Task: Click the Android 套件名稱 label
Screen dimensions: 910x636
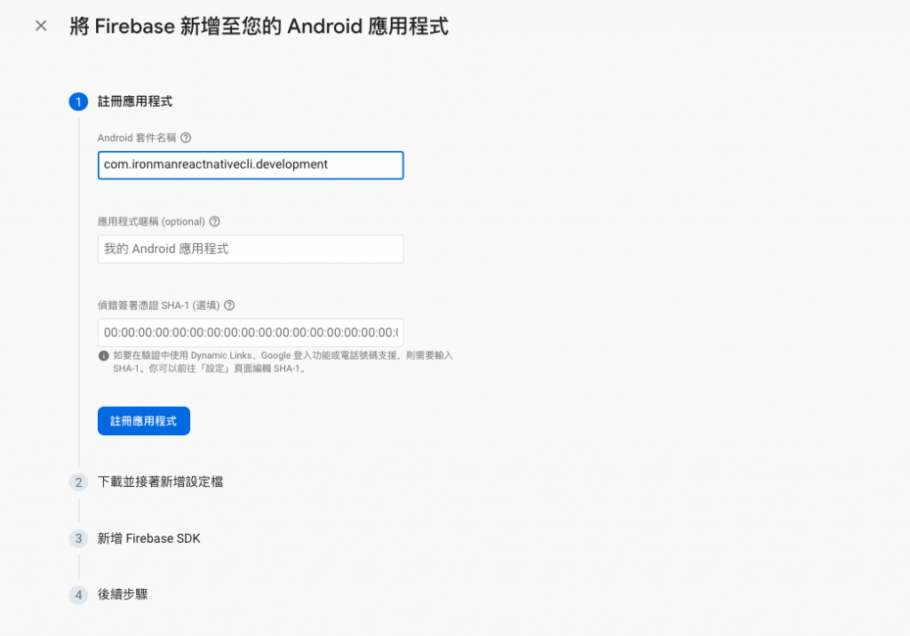Action: [x=136, y=138]
